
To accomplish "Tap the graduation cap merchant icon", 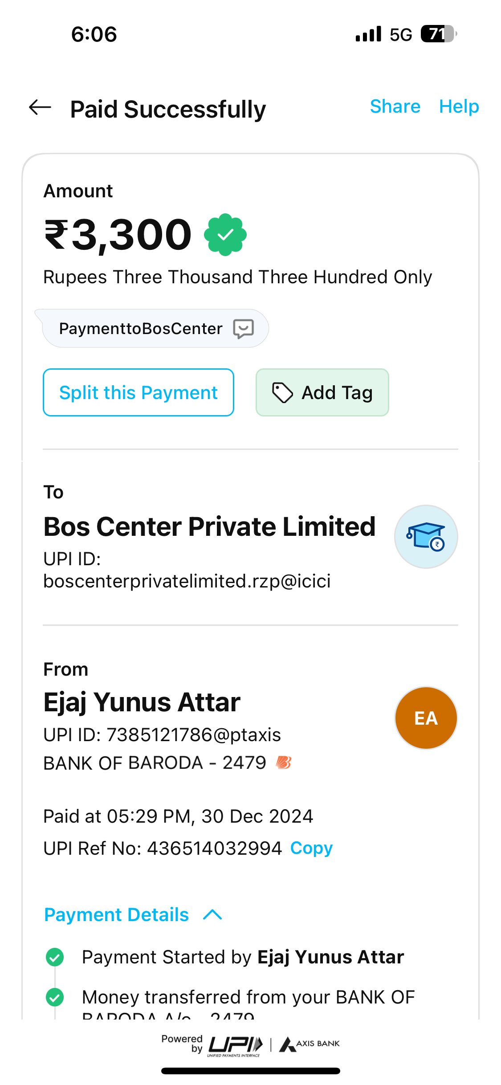I will point(426,536).
